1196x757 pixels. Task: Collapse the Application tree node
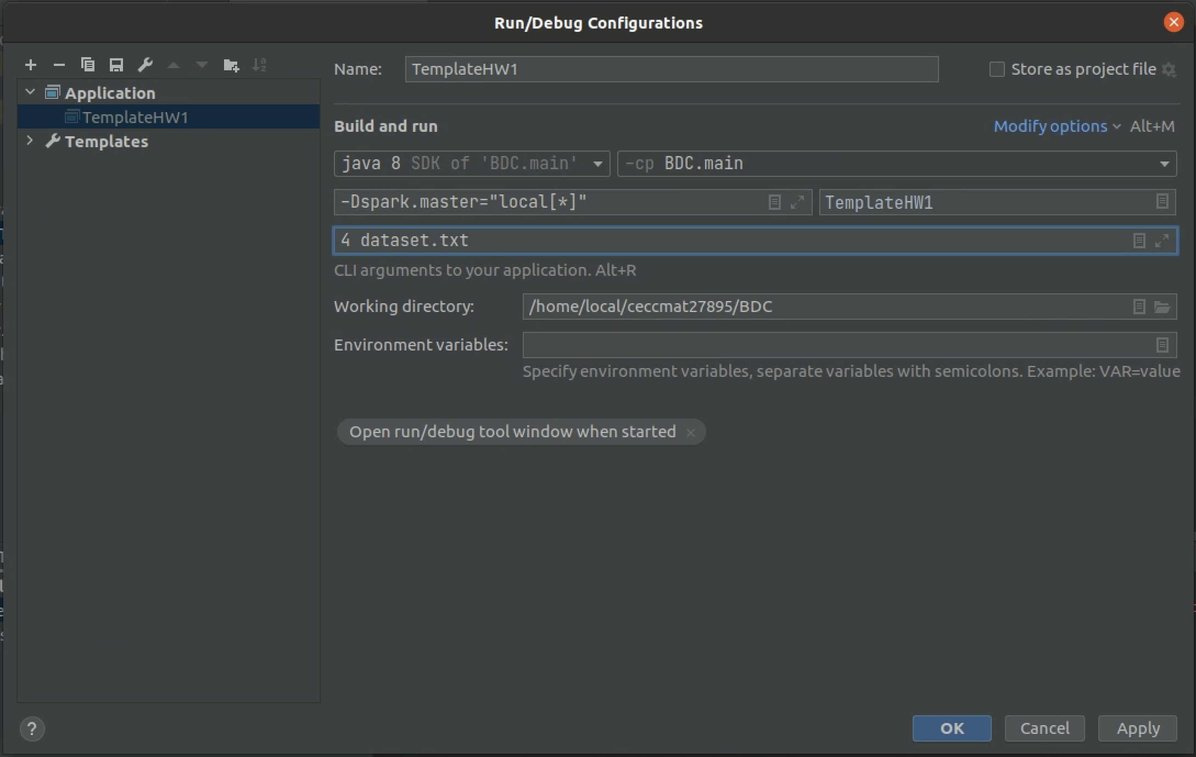30,92
